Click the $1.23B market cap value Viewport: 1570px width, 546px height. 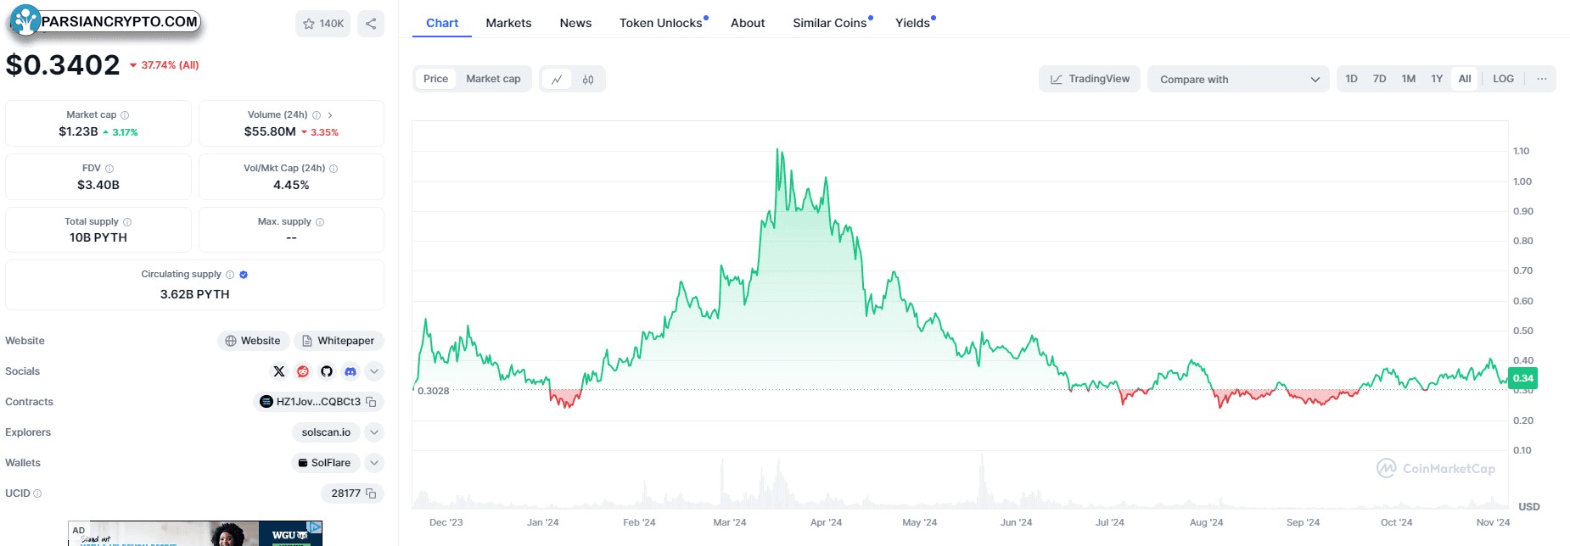coord(78,131)
